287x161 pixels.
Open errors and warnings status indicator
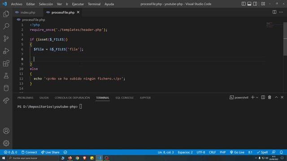coord(11,152)
